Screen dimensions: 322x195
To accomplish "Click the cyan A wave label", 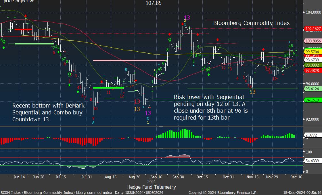I will pyautogui.click(x=93, y=123).
